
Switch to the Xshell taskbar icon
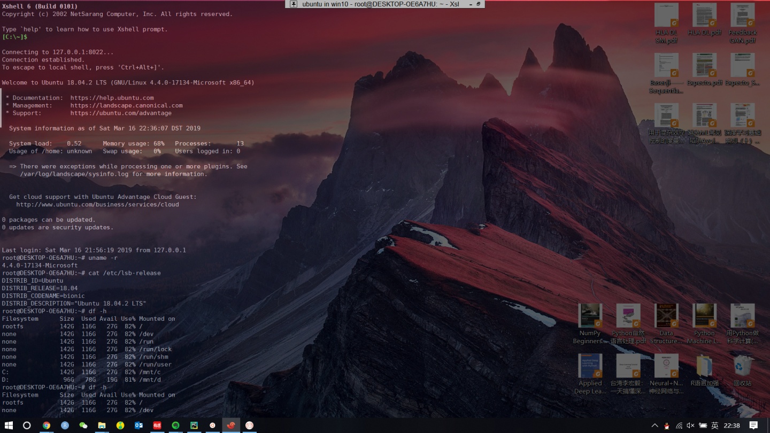click(x=231, y=426)
